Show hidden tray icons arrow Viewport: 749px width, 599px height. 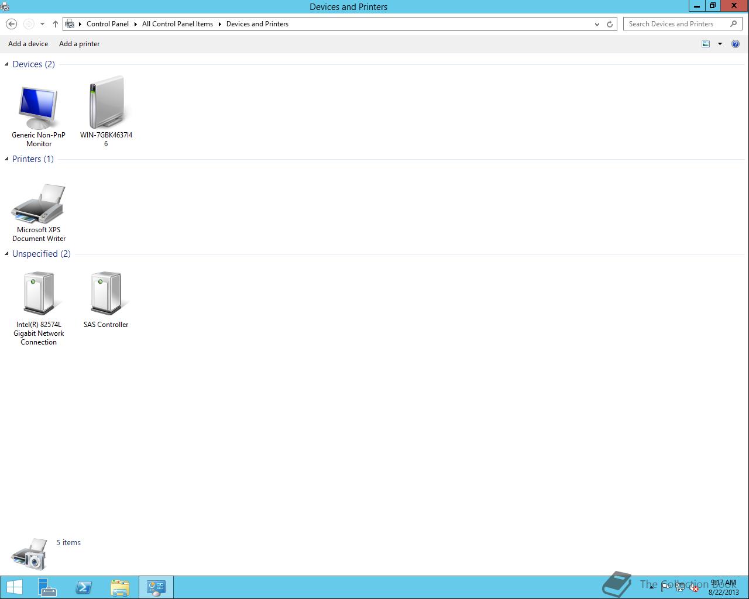651,587
